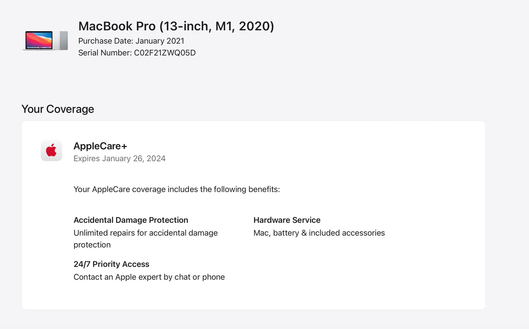The height and width of the screenshot is (329, 529).
Task: Select the MacBook Pro (13-inch, M1, 2020) title
Action: click(176, 26)
